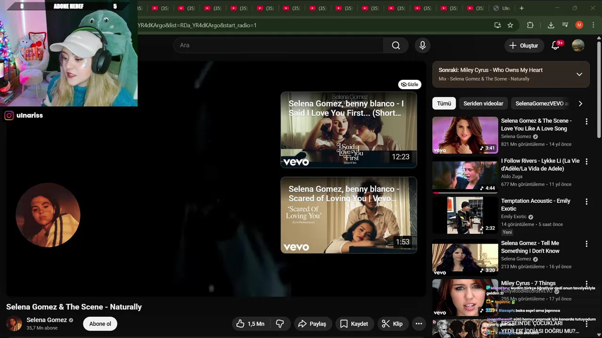The width and height of the screenshot is (602, 338).
Task: Click the Klip scissors button
Action: click(x=392, y=323)
